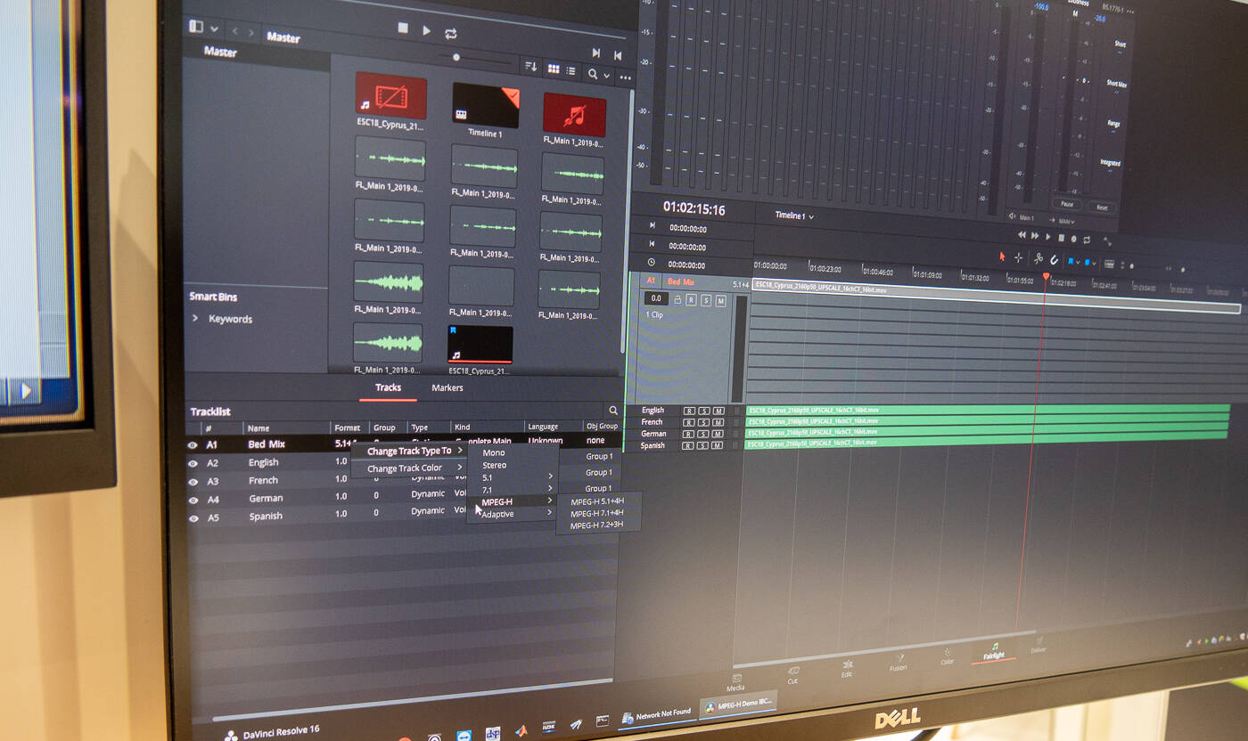Expand the search filter dropdown arrow
The image size is (1248, 741).
click(607, 76)
